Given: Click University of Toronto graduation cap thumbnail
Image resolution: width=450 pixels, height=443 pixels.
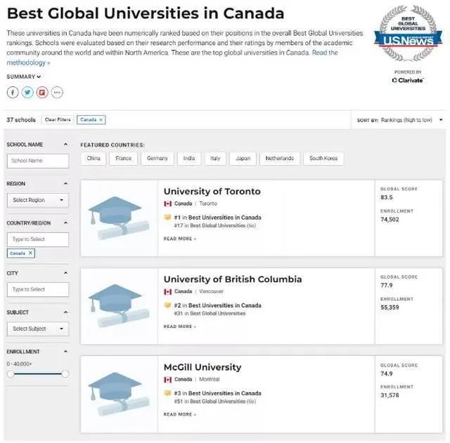Looking at the screenshot, I should 119,218.
